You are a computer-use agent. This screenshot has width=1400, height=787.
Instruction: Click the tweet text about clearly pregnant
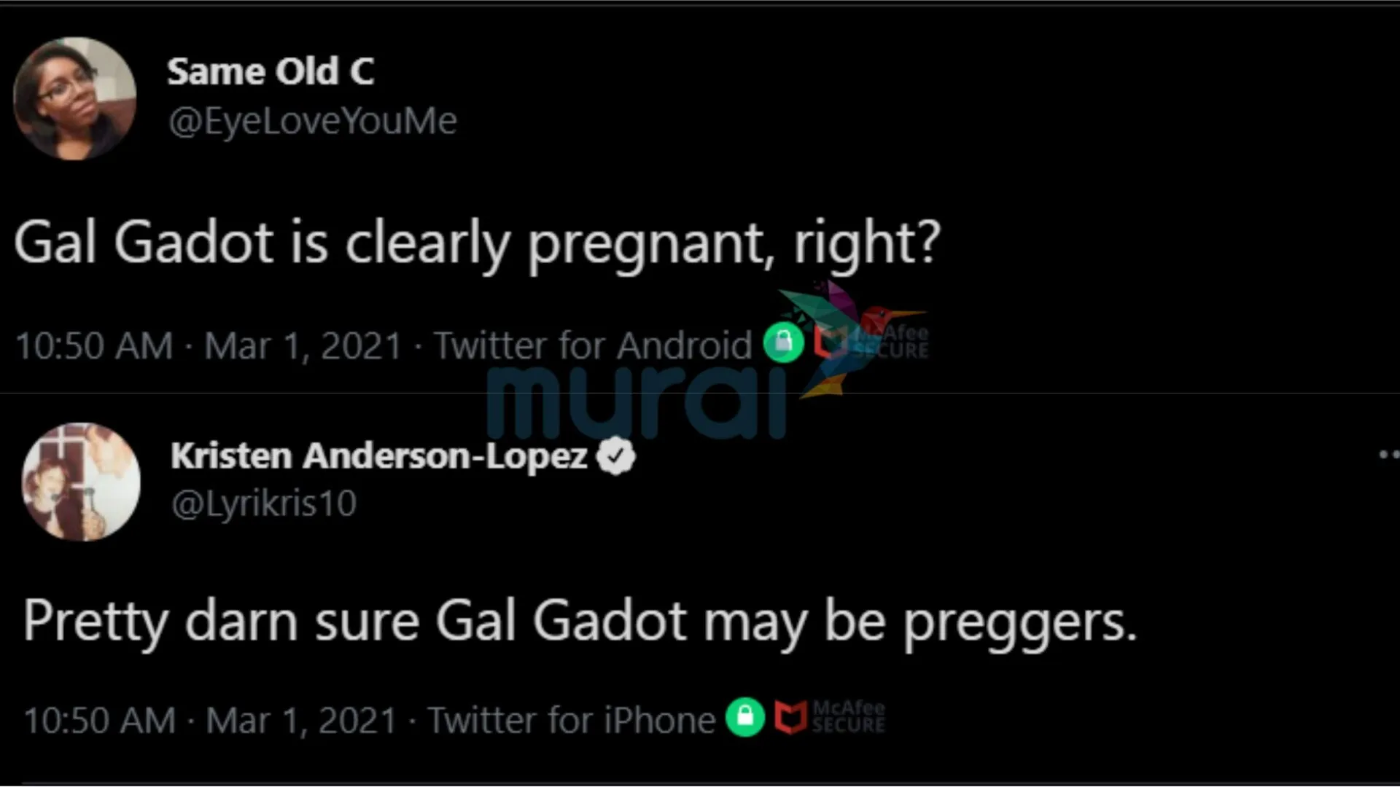click(x=477, y=243)
